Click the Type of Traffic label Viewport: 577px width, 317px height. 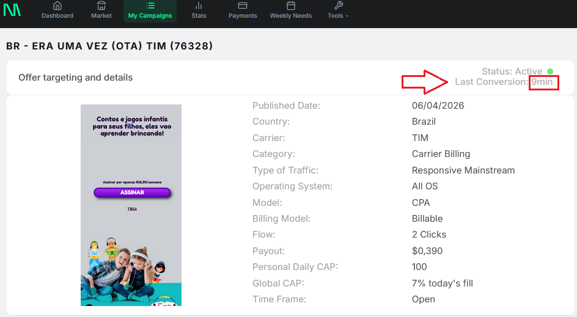click(x=285, y=170)
